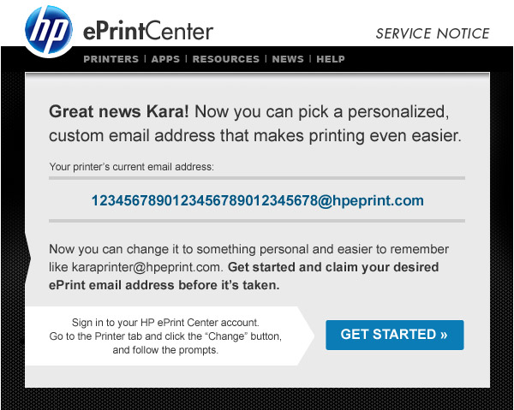This screenshot has height=410, width=514.
Task: Click the "Go to the Printer tab" instruction line
Action: [165, 336]
